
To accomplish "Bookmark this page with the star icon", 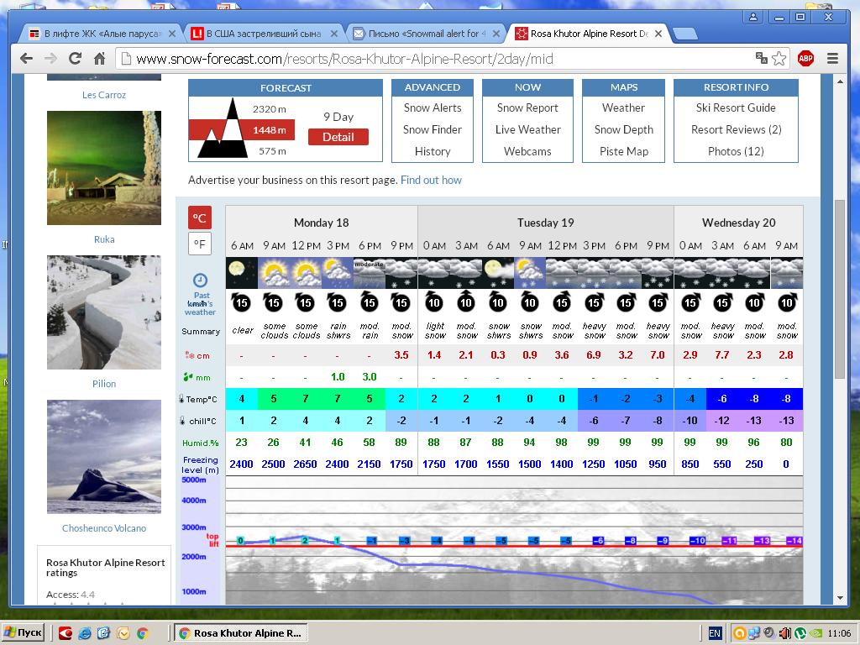I will 779,59.
